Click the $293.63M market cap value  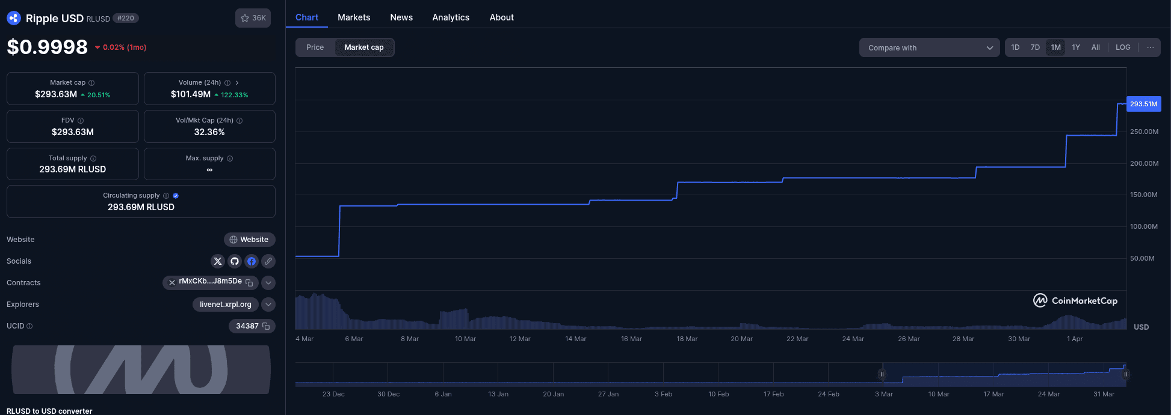click(56, 94)
